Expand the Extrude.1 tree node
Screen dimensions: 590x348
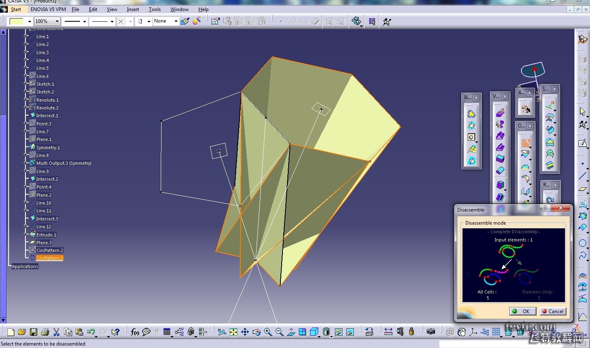click(26, 234)
